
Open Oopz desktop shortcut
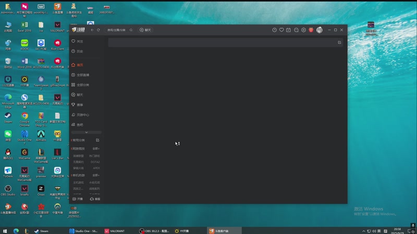41,191
